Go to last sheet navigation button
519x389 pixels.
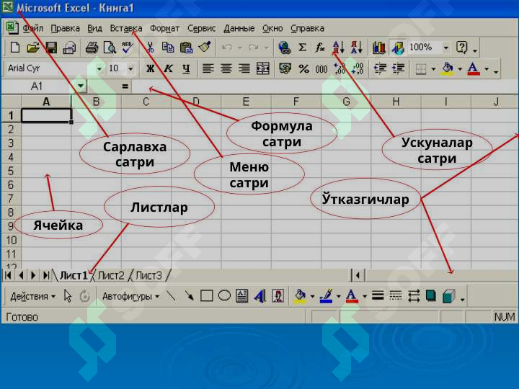click(x=46, y=275)
